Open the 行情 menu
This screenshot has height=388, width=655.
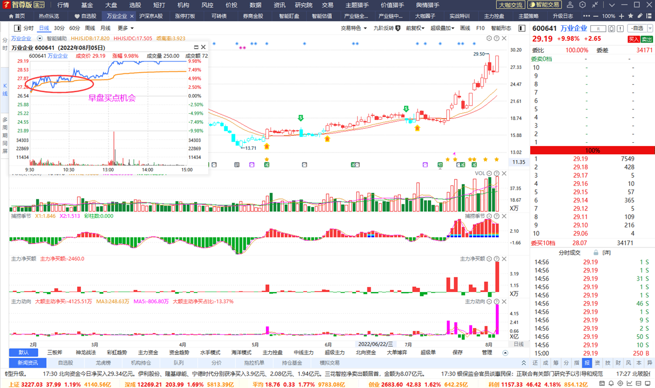point(63,5)
